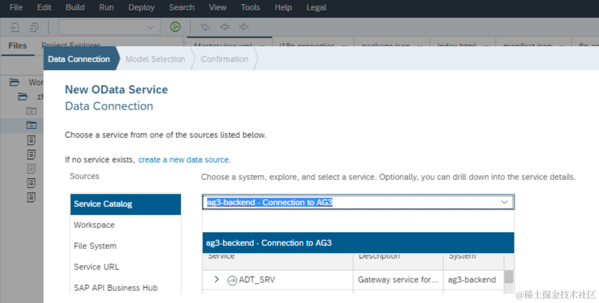Click the highlighted subfolder icon in tree
599x303 pixels.
32,125
